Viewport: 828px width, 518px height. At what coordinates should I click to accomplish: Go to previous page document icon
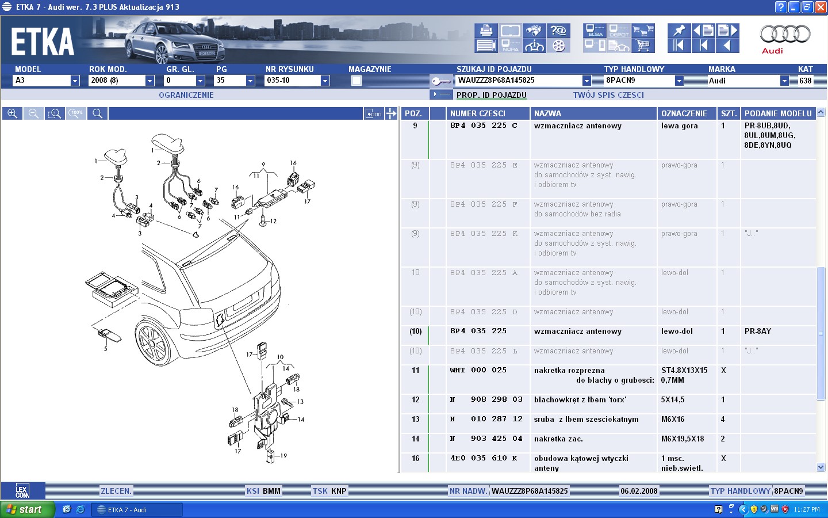point(703,31)
